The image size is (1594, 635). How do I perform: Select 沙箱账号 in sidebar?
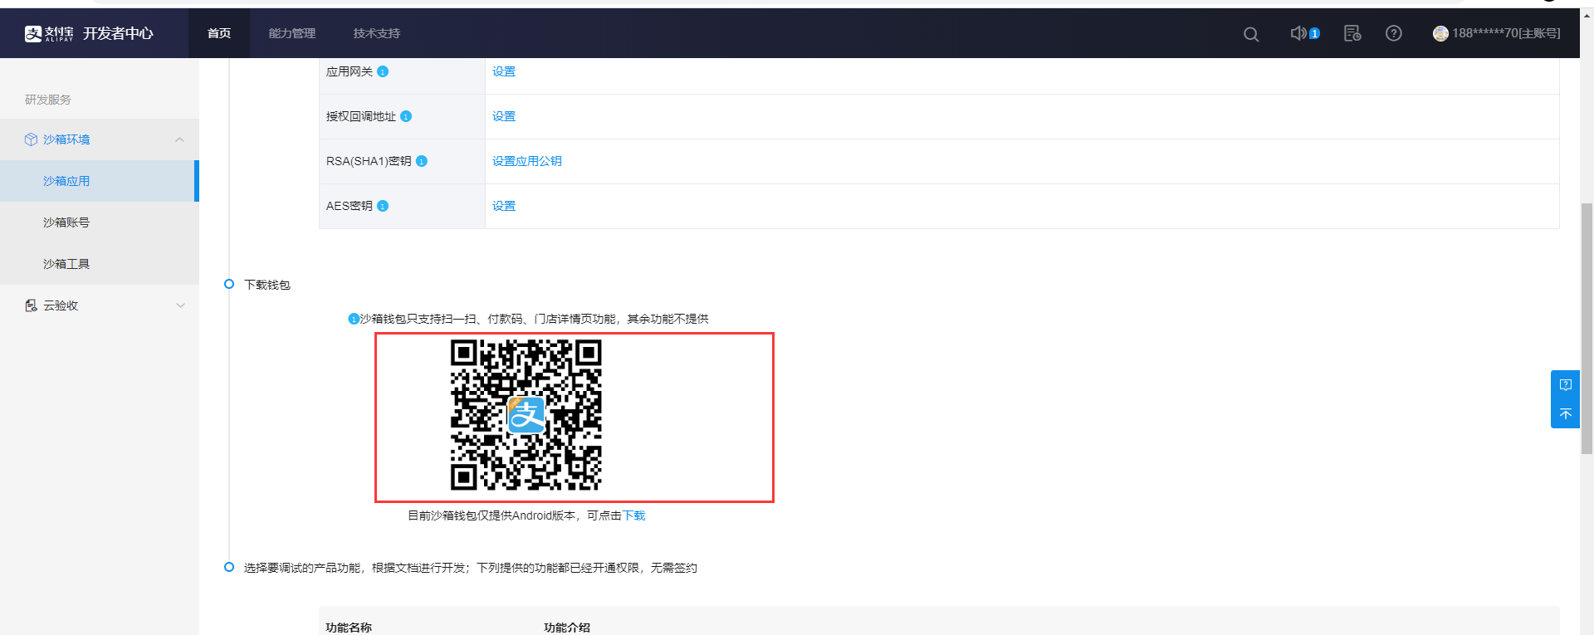point(100,222)
